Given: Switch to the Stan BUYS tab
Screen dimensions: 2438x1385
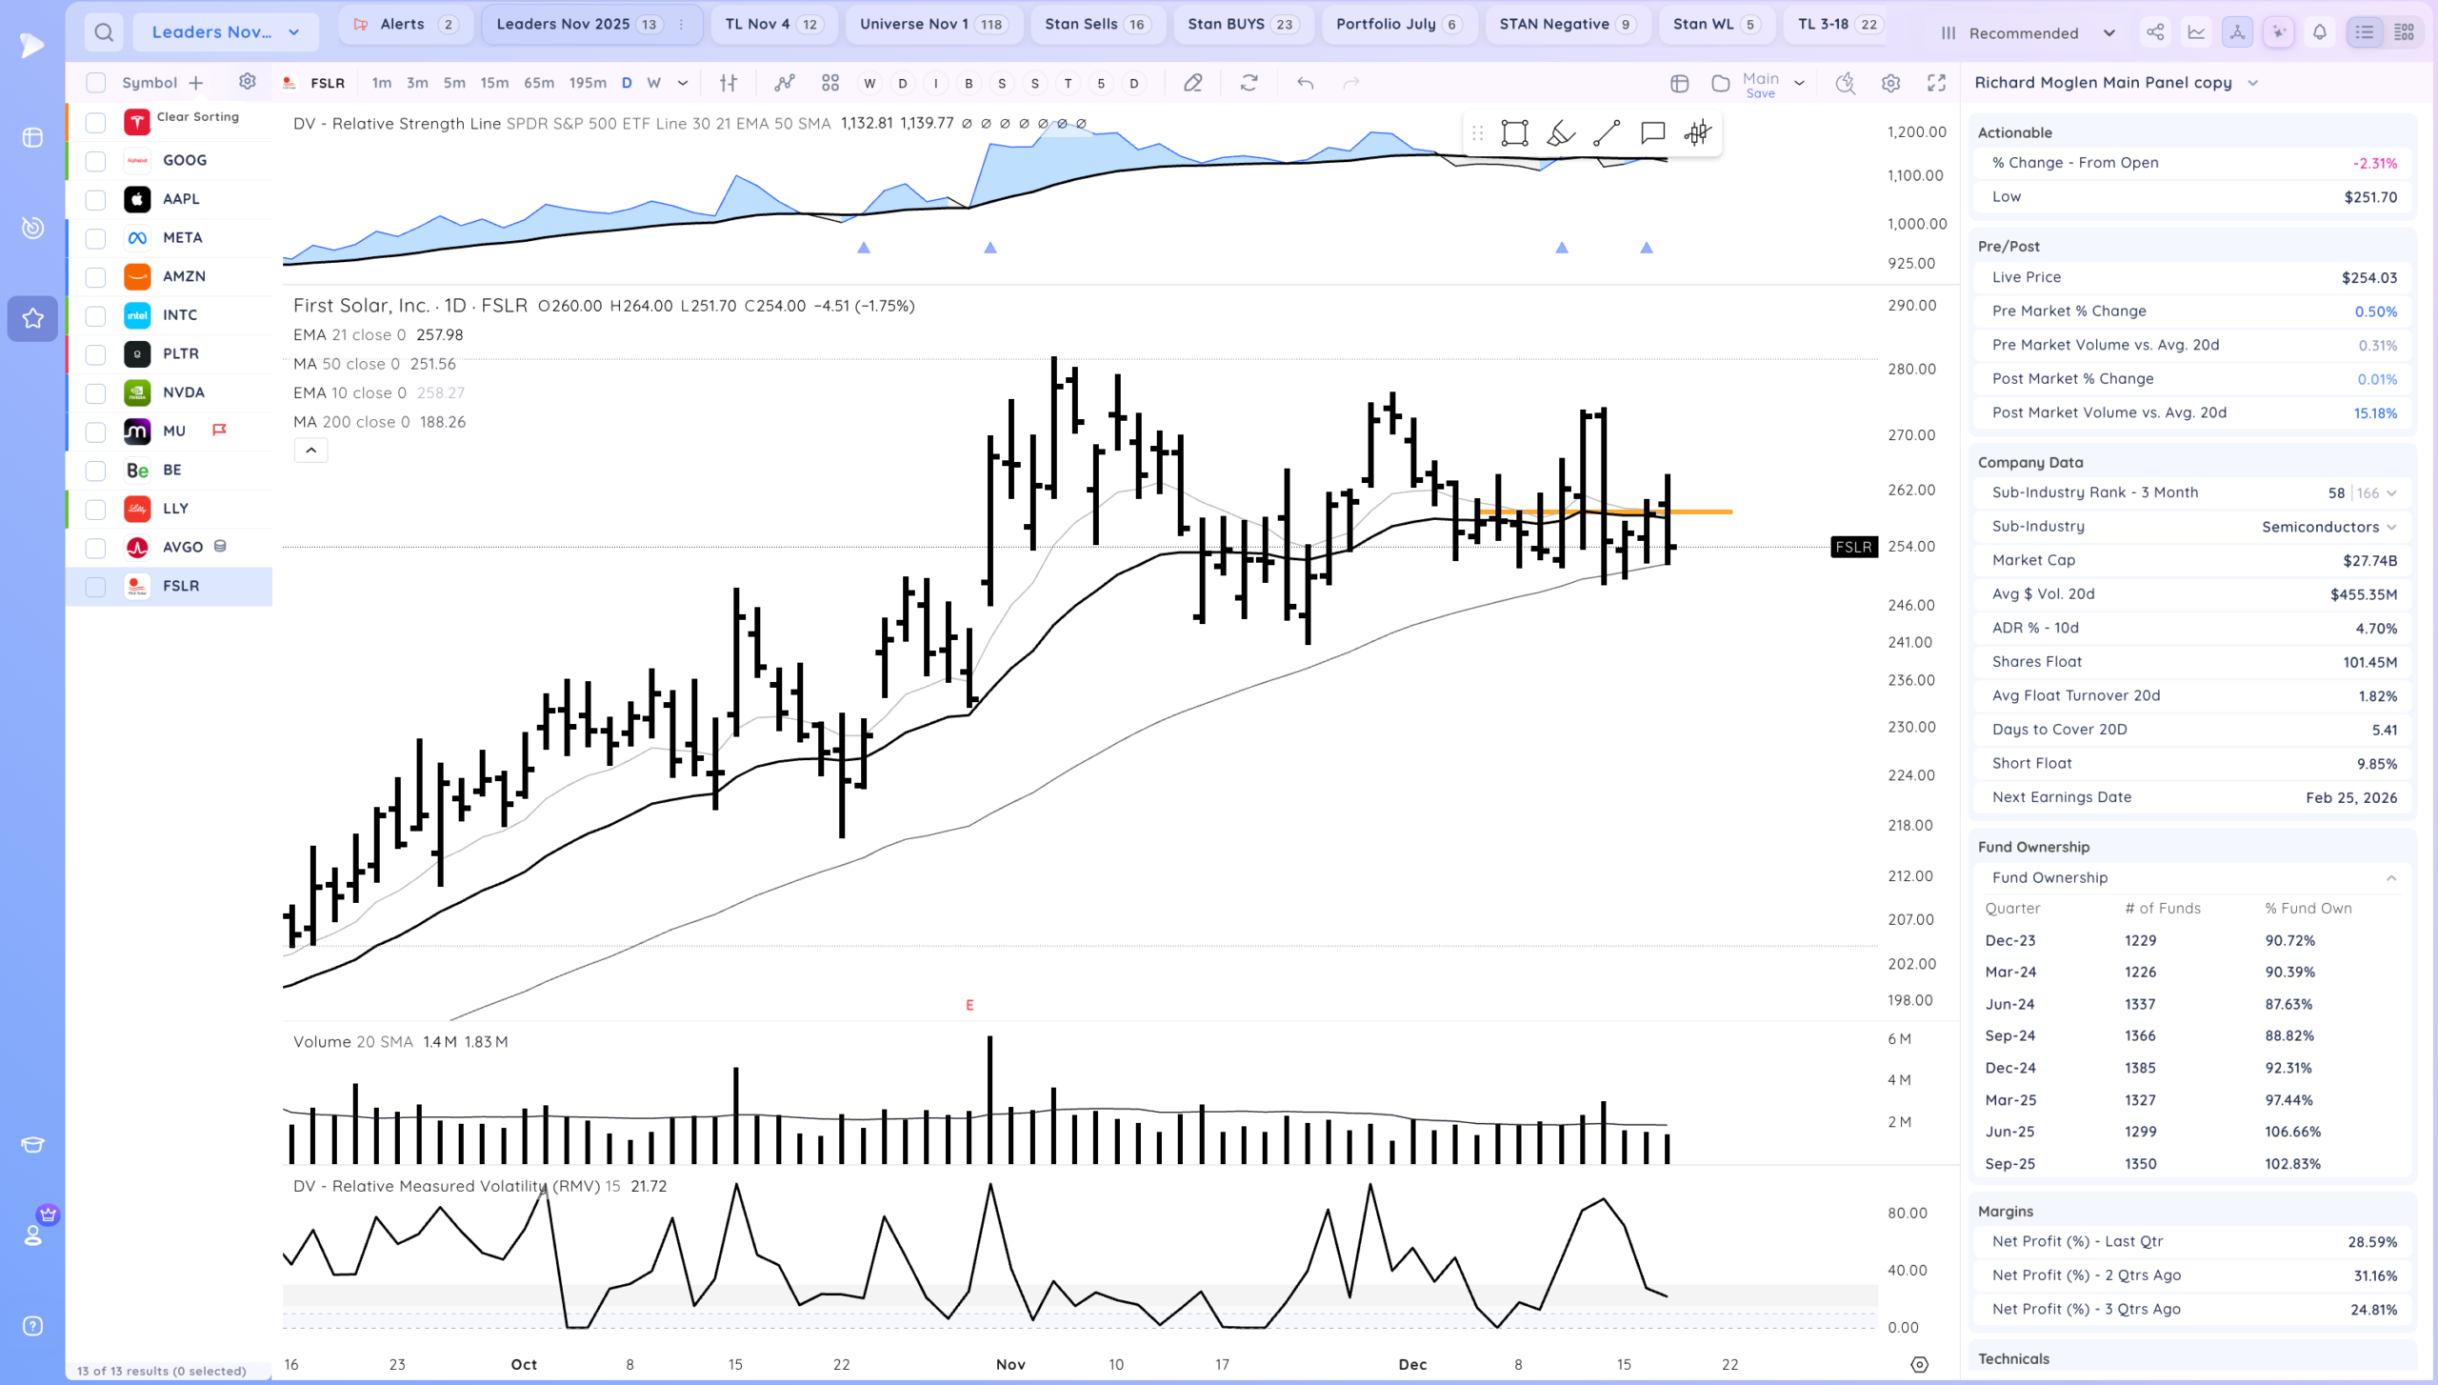Looking at the screenshot, I should point(1241,25).
